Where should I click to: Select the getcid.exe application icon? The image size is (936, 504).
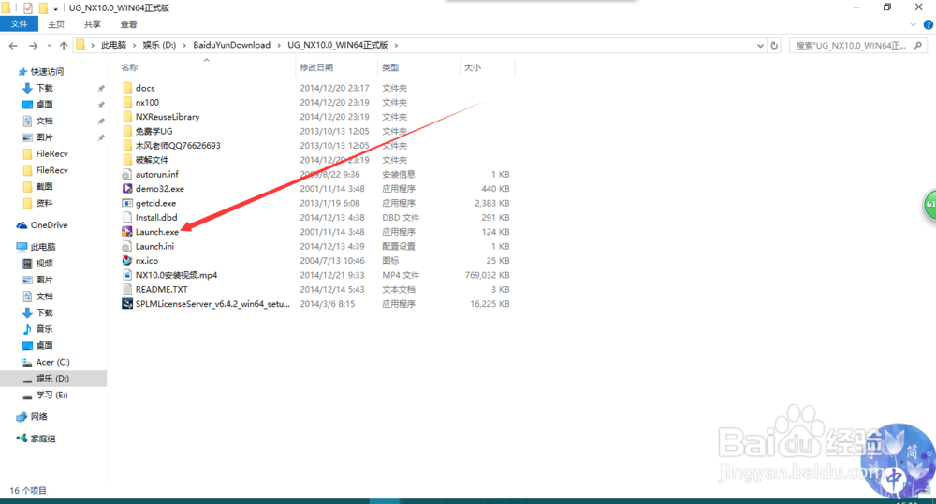click(x=127, y=203)
